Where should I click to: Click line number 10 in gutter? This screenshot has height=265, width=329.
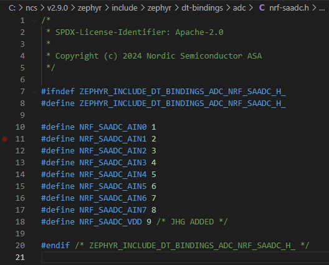pos(20,127)
